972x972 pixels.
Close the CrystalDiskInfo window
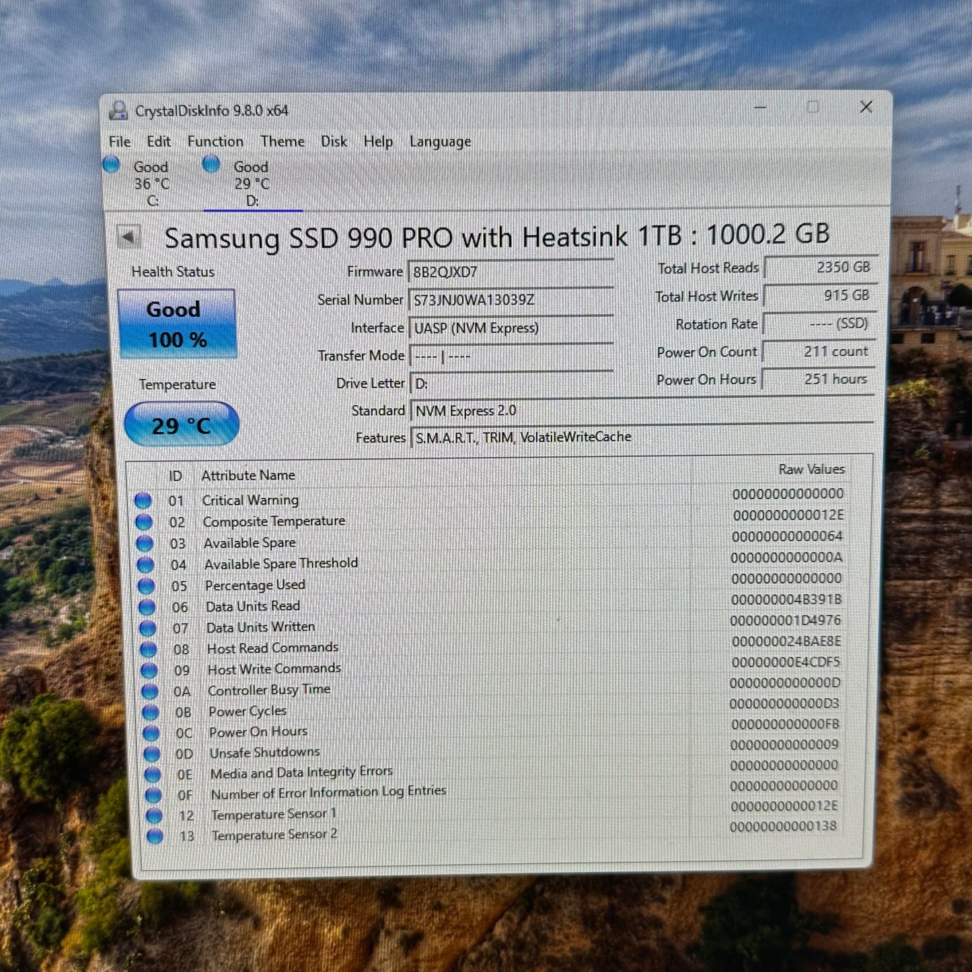point(866,107)
